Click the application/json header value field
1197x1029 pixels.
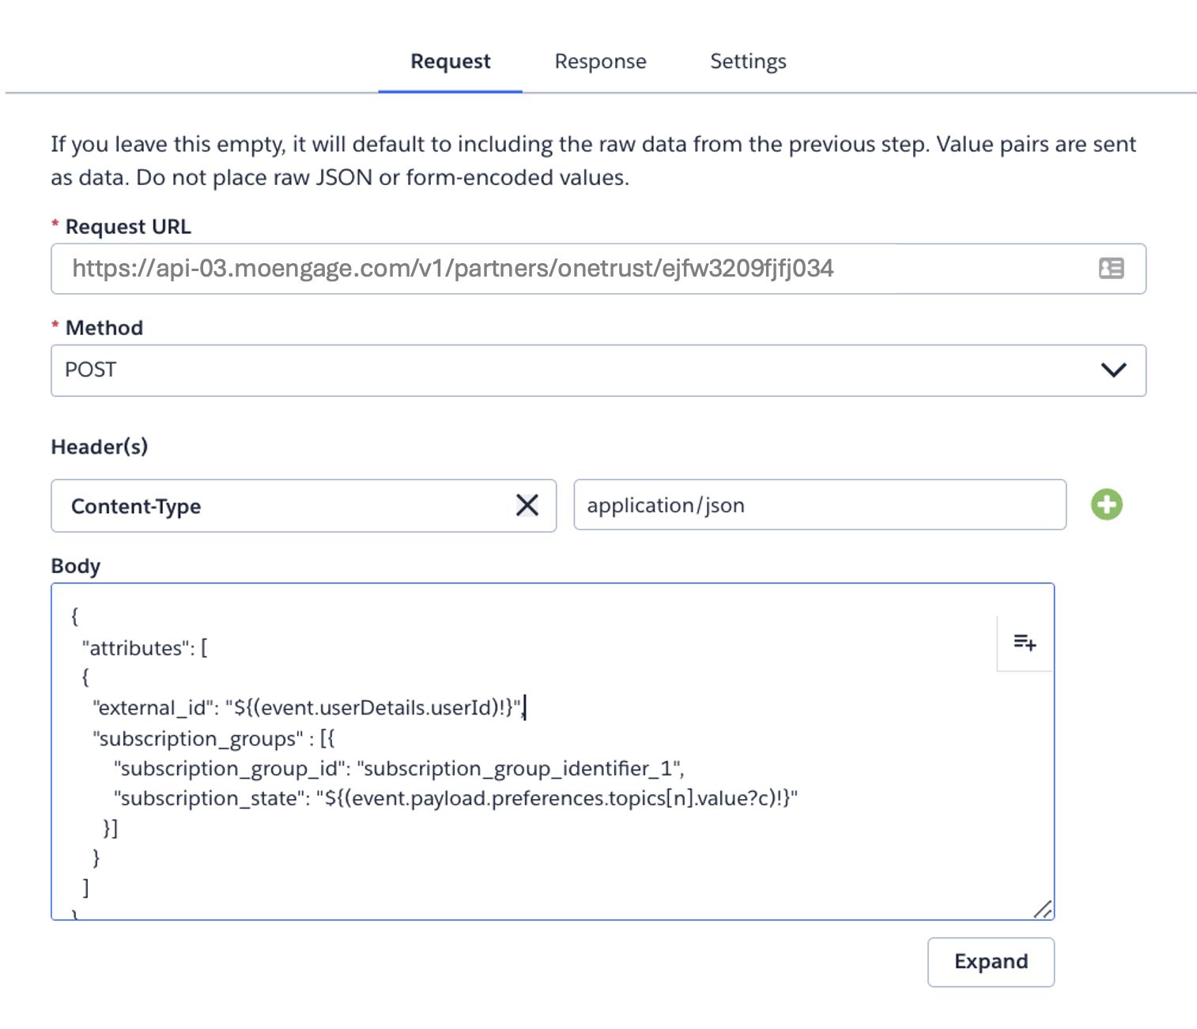(819, 505)
